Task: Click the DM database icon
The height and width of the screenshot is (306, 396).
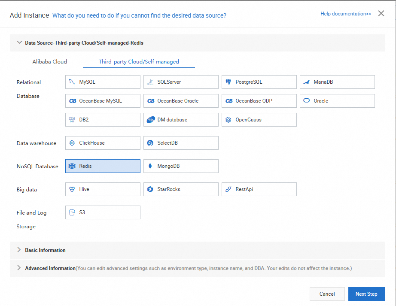Action: click(151, 120)
